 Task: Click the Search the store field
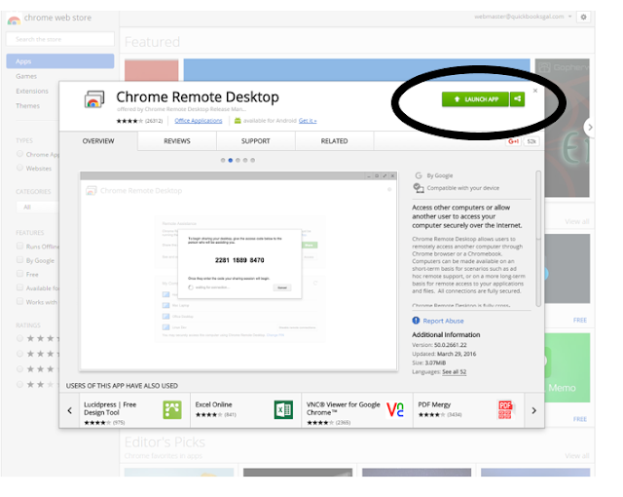point(60,39)
